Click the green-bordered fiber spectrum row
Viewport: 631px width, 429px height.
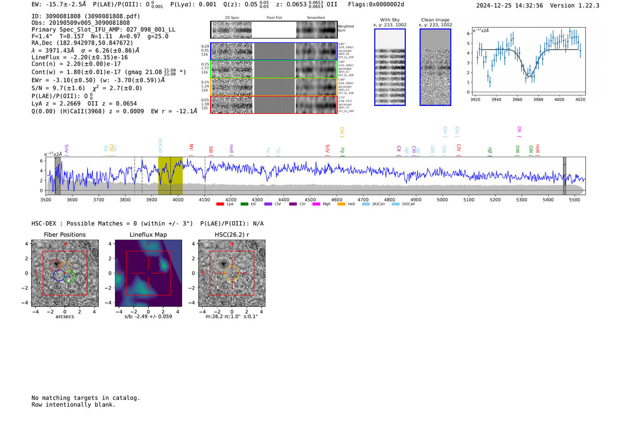click(274, 69)
